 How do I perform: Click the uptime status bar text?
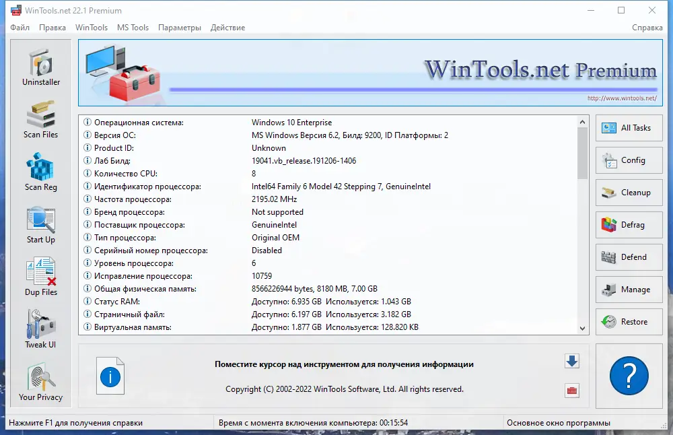(x=313, y=423)
